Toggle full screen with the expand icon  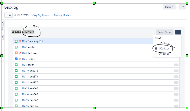pos(182,7)
